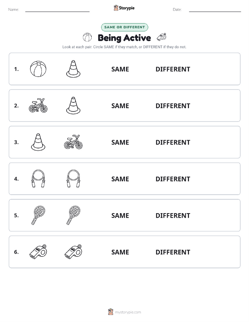This screenshot has height=322, width=249.
Task: Select SAME for pair 5
Action: click(x=120, y=215)
